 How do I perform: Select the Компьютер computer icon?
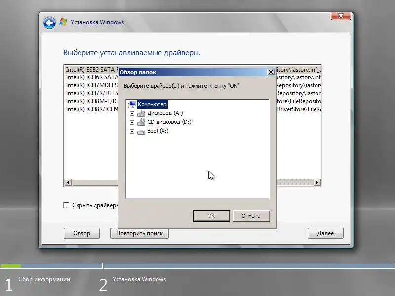[132, 104]
